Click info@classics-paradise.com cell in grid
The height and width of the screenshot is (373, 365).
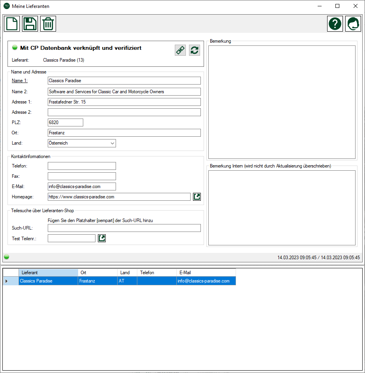point(206,281)
